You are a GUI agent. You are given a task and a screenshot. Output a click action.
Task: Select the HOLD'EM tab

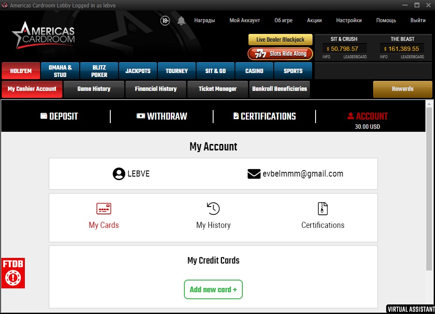21,71
